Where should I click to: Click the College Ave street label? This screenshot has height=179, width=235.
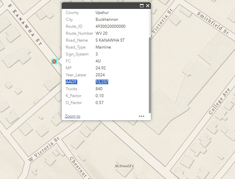click(219, 101)
